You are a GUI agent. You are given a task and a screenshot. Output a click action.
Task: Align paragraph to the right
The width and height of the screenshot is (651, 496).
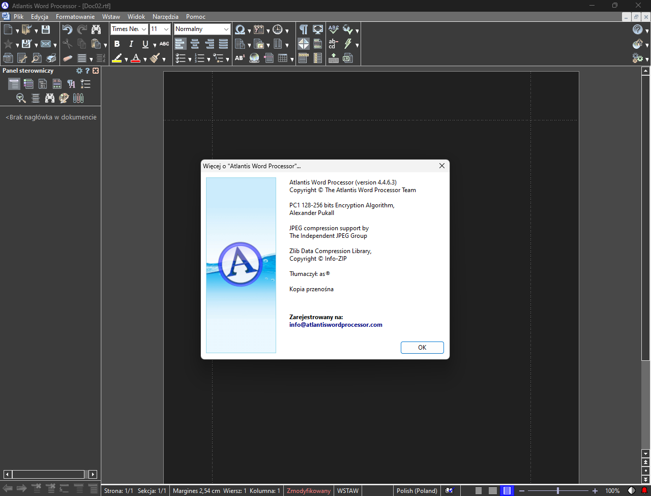tap(209, 44)
